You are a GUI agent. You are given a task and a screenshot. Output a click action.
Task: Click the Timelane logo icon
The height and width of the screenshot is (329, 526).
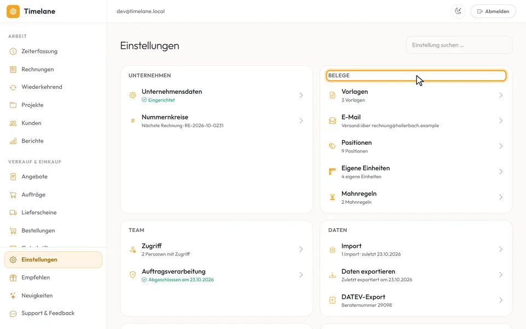coord(13,12)
